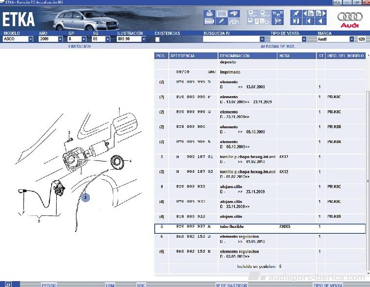Click the LIMITACIÓN label
This screenshot has width=370, height=287.
pyautogui.click(x=80, y=46)
